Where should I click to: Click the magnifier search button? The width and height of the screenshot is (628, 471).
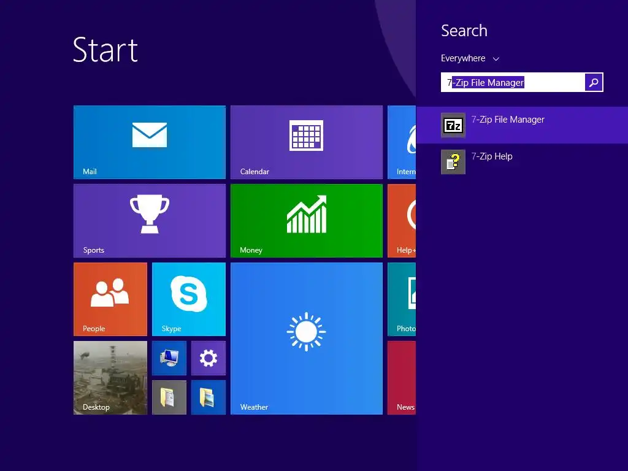(594, 82)
